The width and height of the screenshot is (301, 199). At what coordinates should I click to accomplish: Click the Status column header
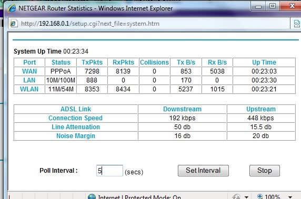point(61,62)
